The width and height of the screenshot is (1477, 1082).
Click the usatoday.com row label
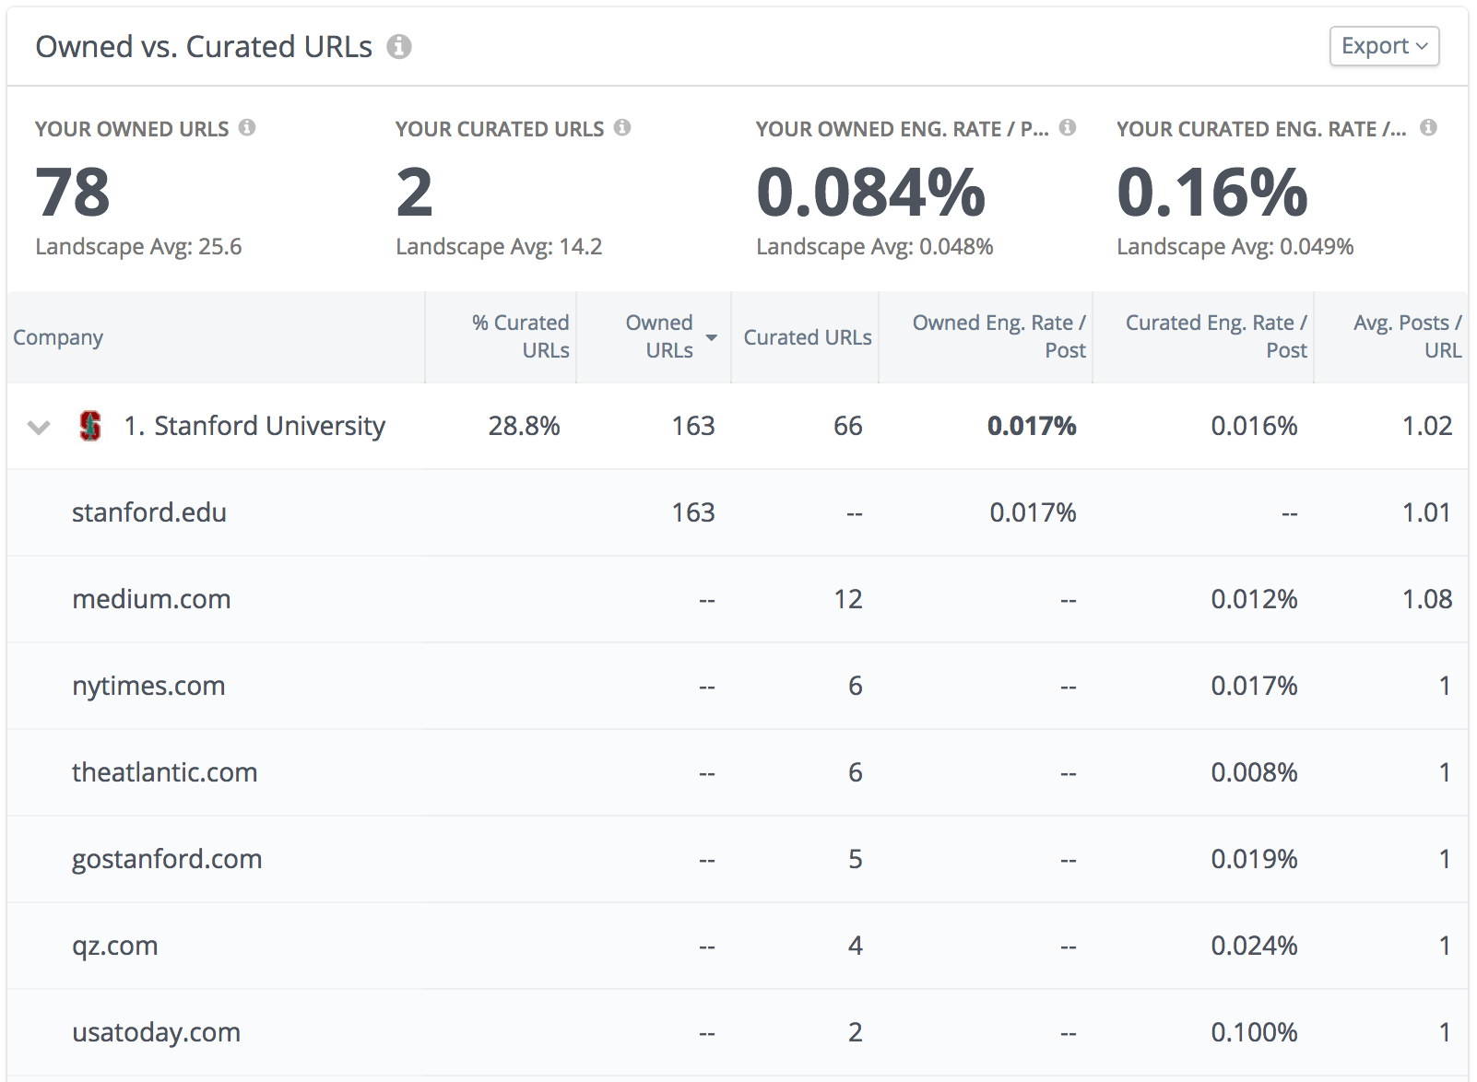pos(156,1032)
